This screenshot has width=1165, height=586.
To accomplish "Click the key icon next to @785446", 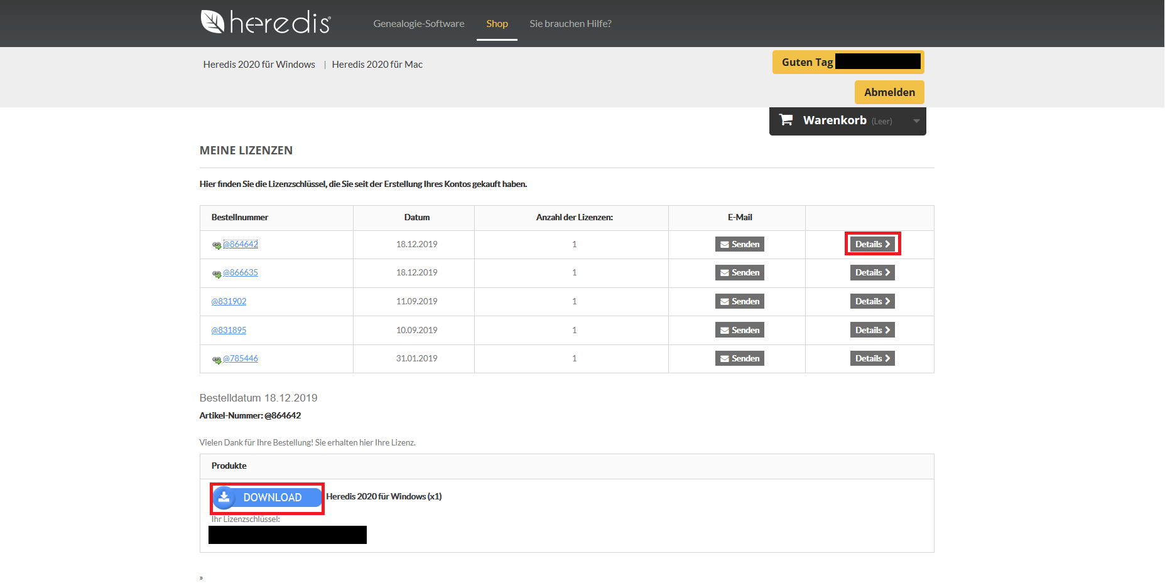I will click(x=217, y=360).
